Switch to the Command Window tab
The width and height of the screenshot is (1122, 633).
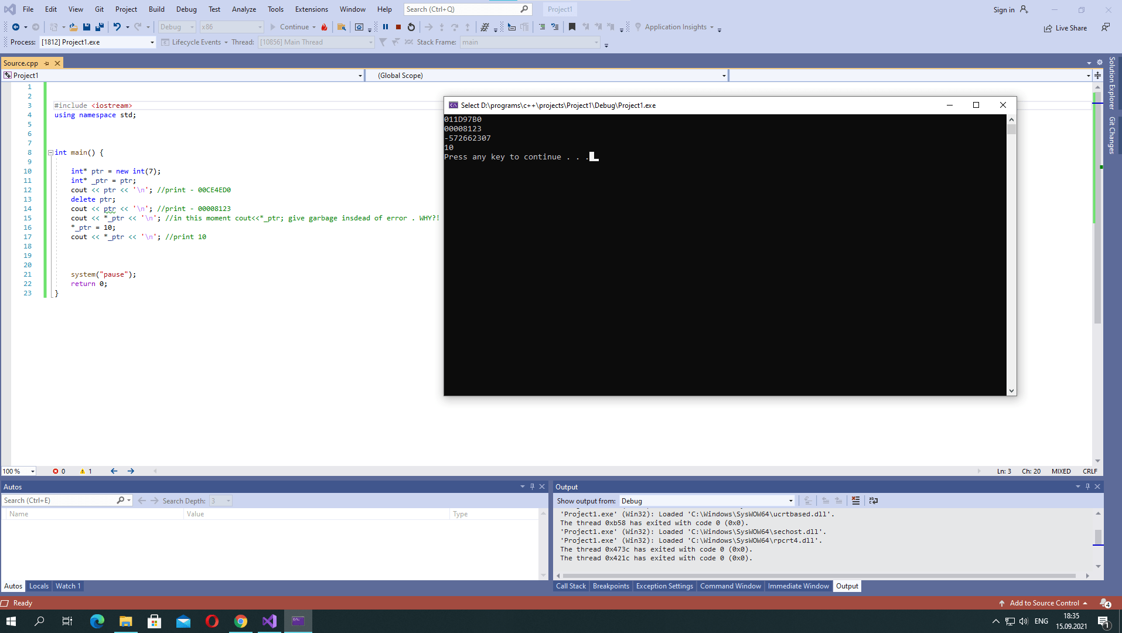730,586
